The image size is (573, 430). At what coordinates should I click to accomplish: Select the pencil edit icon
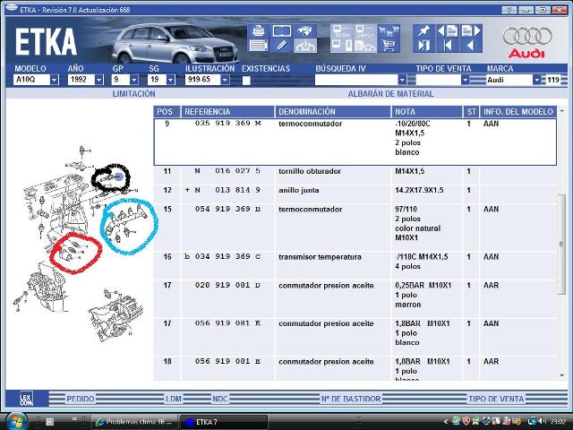tap(281, 46)
